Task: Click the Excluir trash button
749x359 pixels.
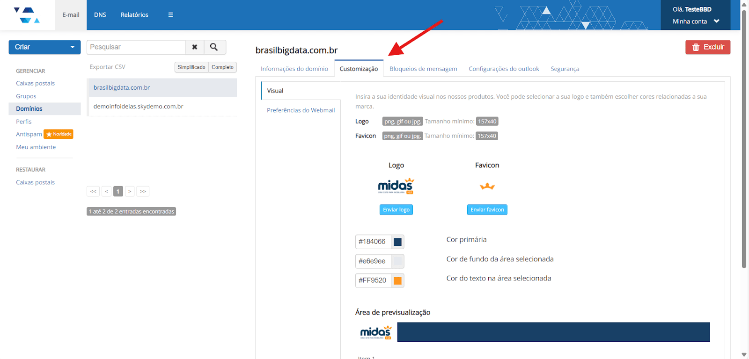Action: click(x=707, y=47)
